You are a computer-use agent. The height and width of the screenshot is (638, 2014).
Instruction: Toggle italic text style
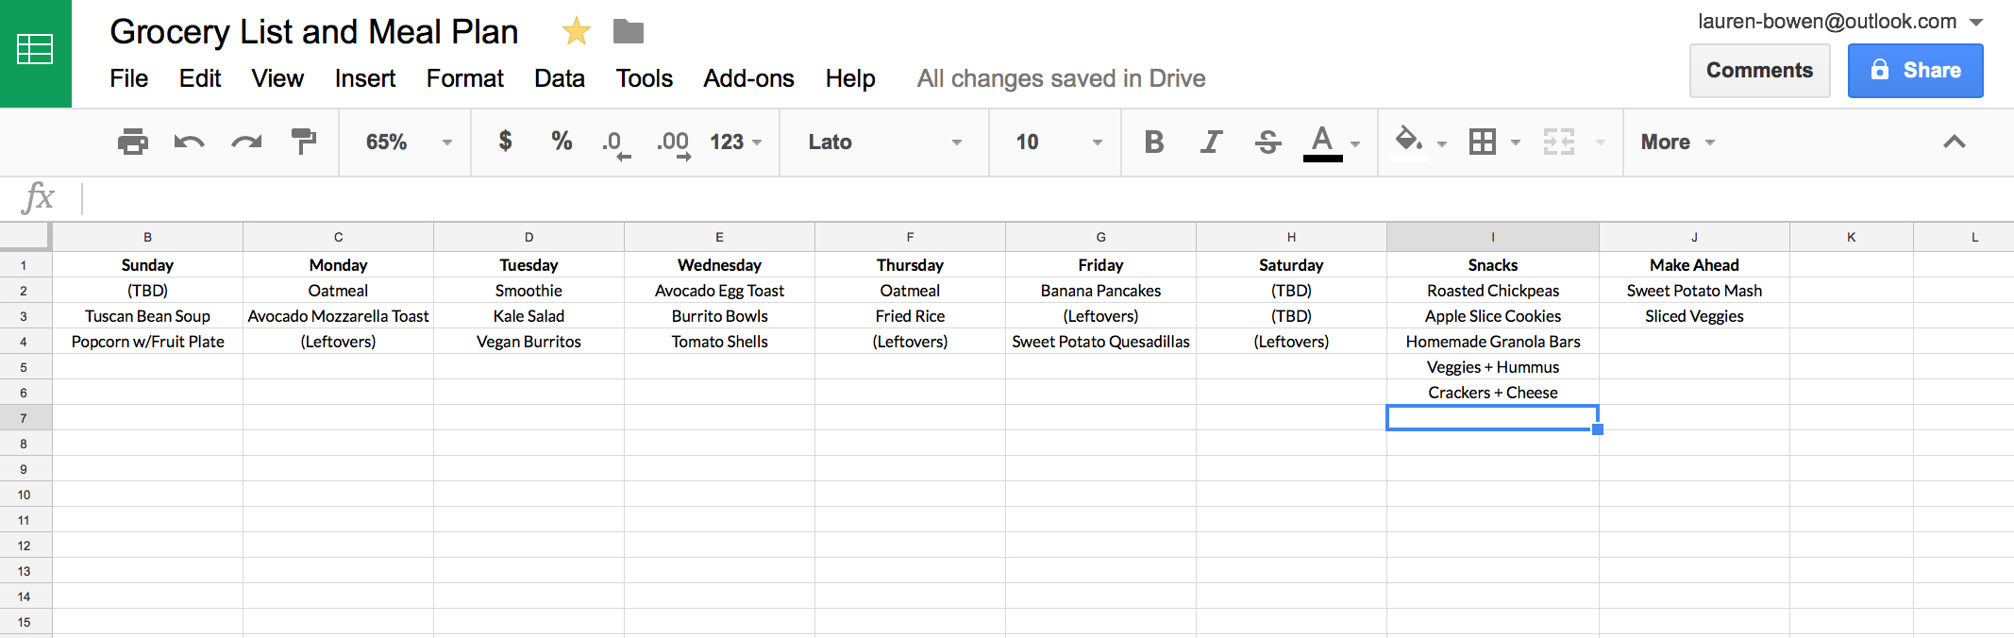click(1211, 142)
